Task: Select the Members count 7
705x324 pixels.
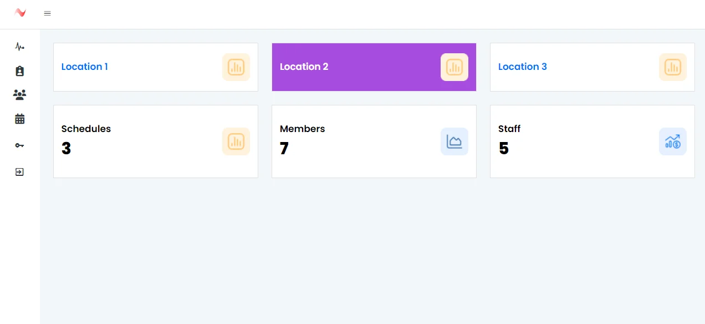Action: [284, 149]
